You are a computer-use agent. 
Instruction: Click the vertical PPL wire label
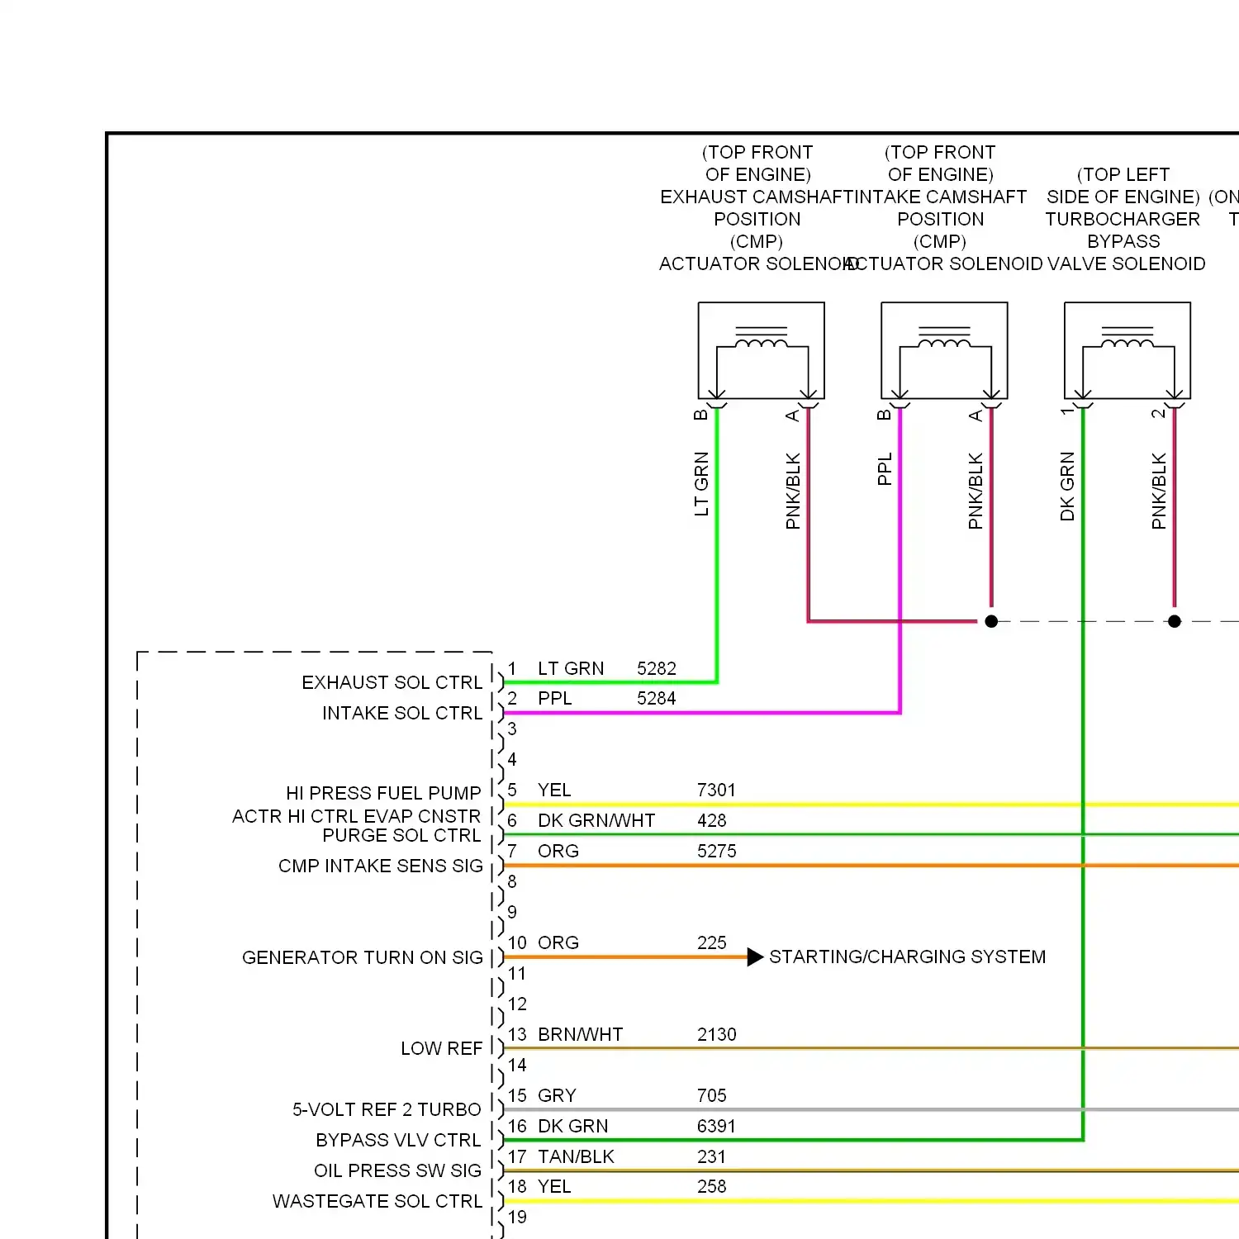885,468
